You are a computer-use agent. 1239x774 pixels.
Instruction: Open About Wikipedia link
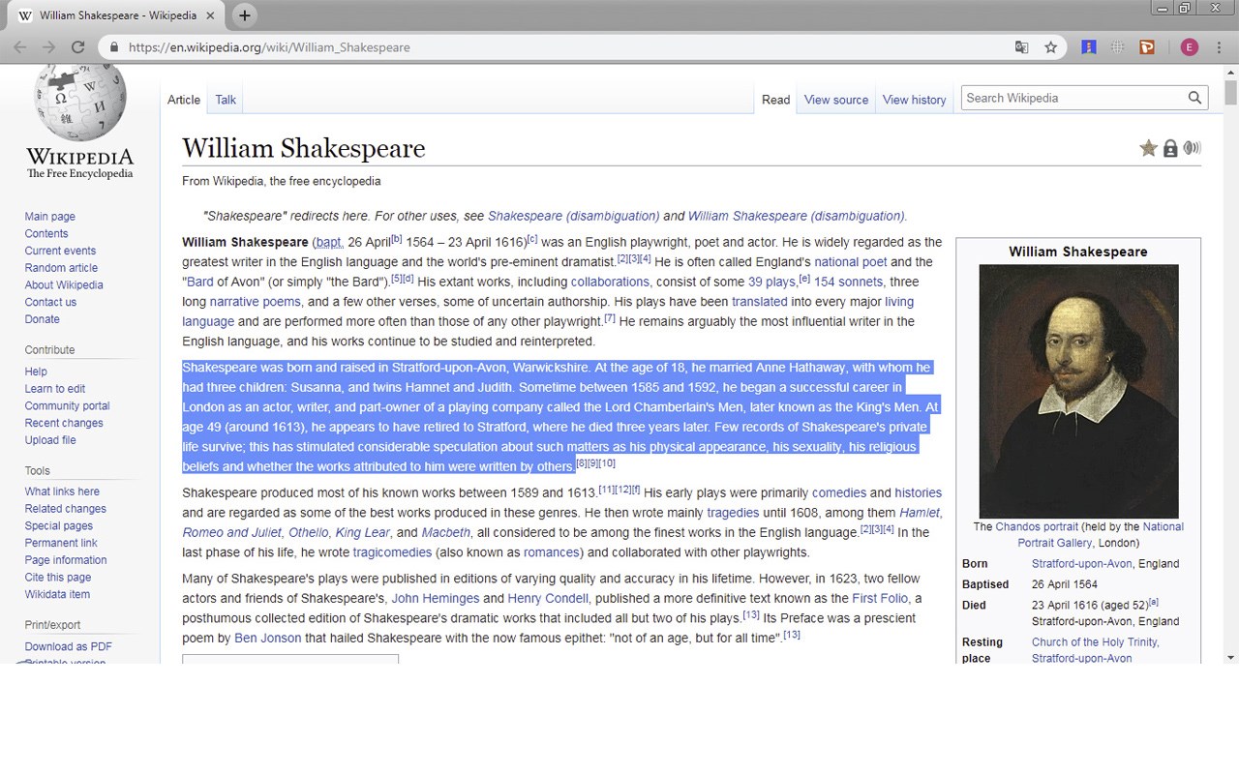point(64,285)
